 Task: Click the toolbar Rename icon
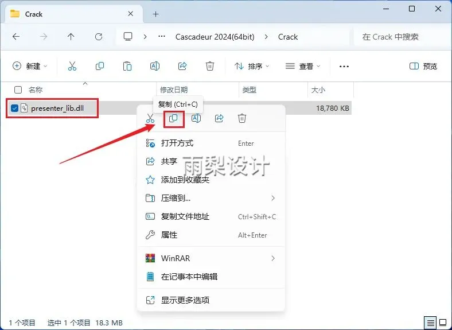[x=155, y=67]
